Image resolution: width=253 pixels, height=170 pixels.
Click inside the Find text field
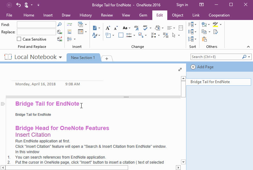pyautogui.click(x=36, y=24)
